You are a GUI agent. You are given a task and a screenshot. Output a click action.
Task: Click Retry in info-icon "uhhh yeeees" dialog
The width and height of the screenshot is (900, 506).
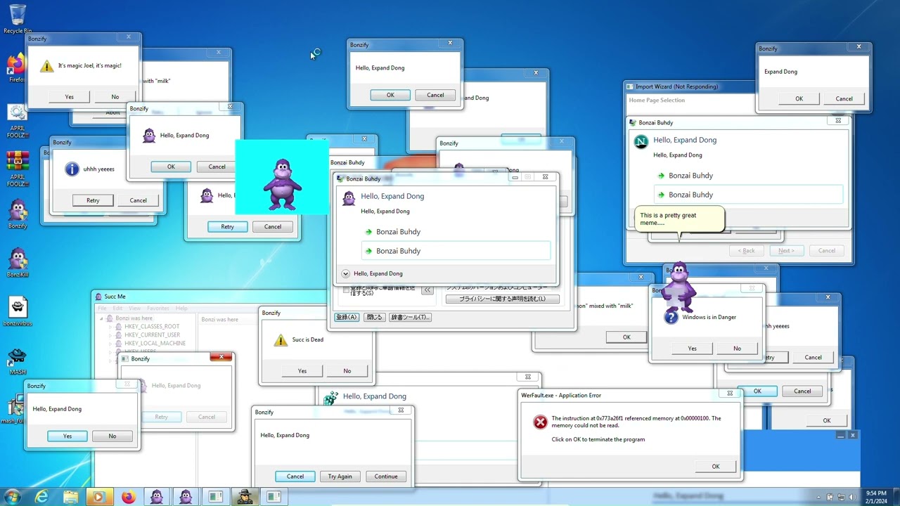click(93, 200)
